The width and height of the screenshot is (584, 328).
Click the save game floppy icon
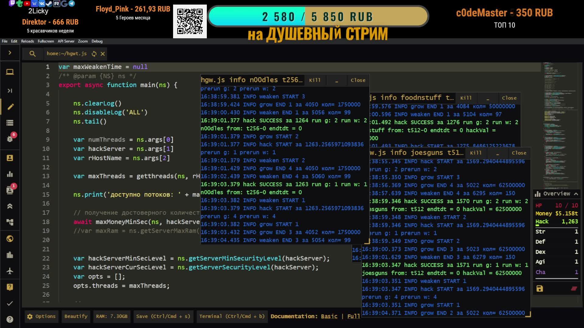[540, 289]
